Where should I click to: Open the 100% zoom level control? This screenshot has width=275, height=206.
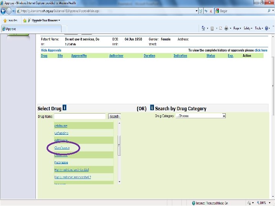[x=262, y=203]
